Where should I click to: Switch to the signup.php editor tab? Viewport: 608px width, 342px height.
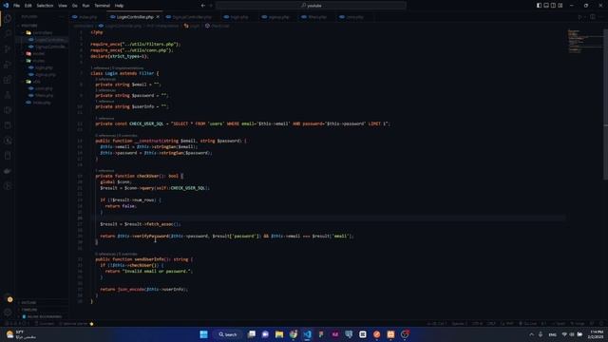276,17
